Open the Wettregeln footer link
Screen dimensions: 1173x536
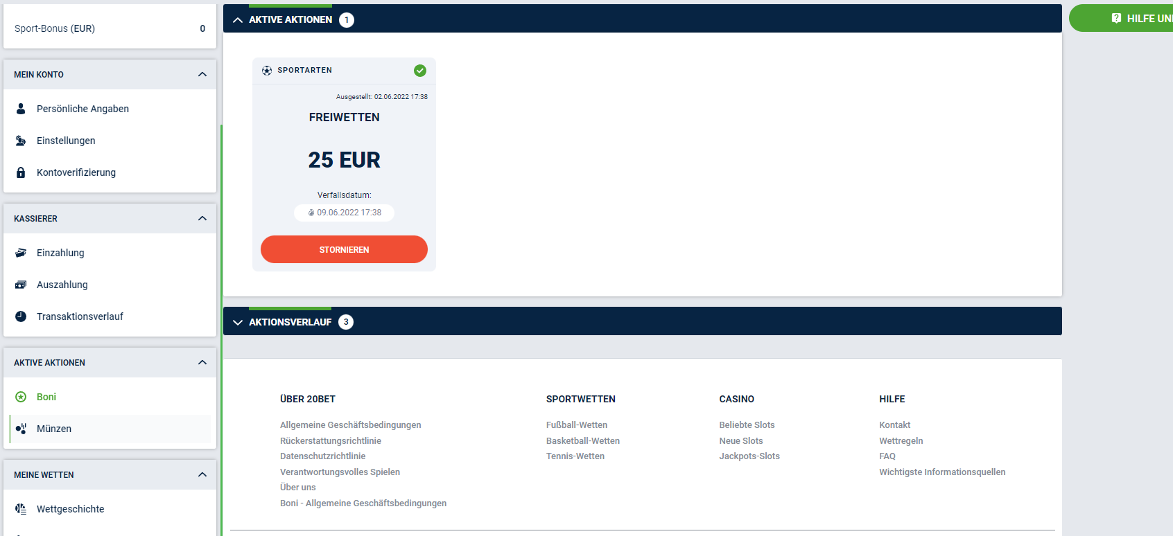[901, 441]
